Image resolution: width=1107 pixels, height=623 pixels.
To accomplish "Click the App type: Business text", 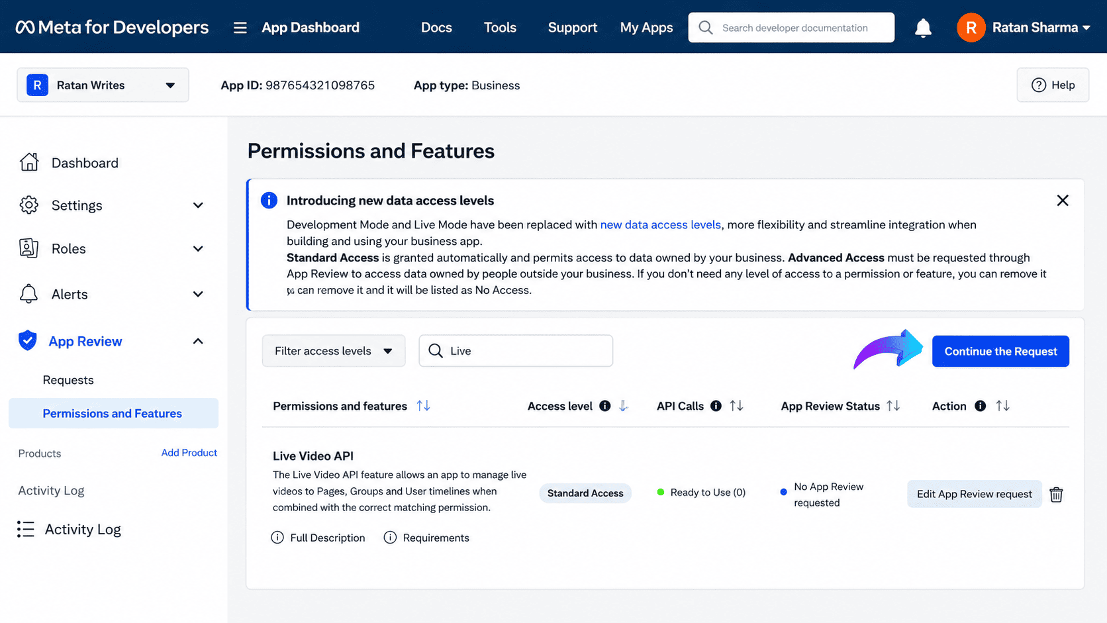I will pos(467,85).
